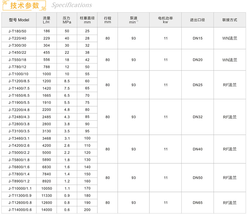Click the 进出口径 column header
247x215 pixels.
coord(197,20)
